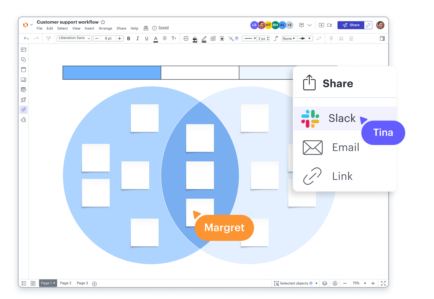Click the copy link chain button
The width and height of the screenshot is (434, 299).
[368, 25]
